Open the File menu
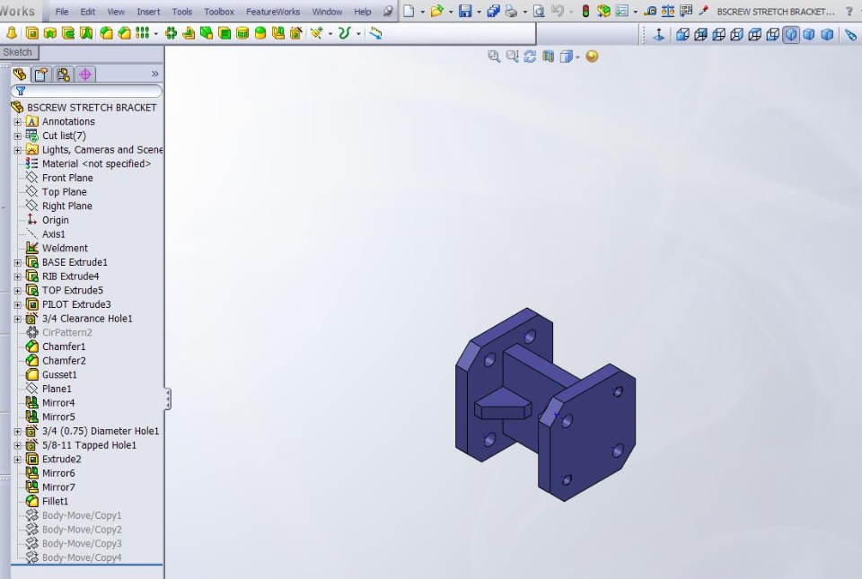 (62, 12)
